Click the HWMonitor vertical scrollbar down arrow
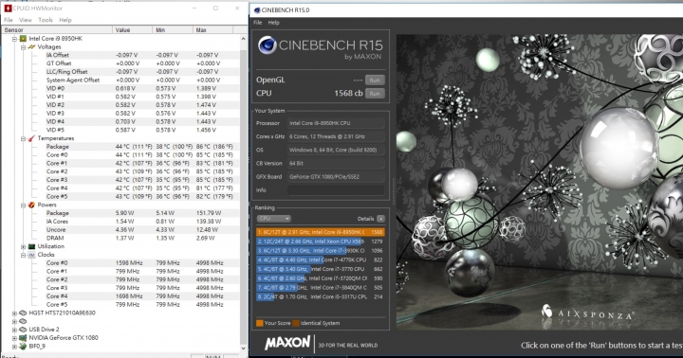Screen dimensions: 683x358 [243, 349]
